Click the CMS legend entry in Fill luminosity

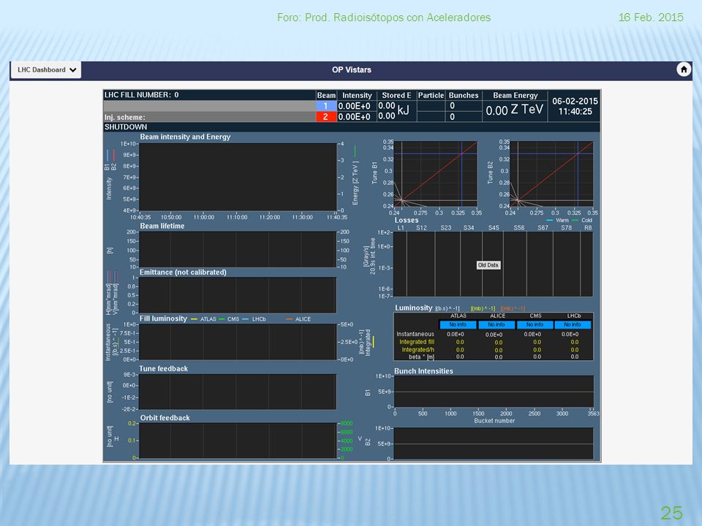(x=229, y=319)
